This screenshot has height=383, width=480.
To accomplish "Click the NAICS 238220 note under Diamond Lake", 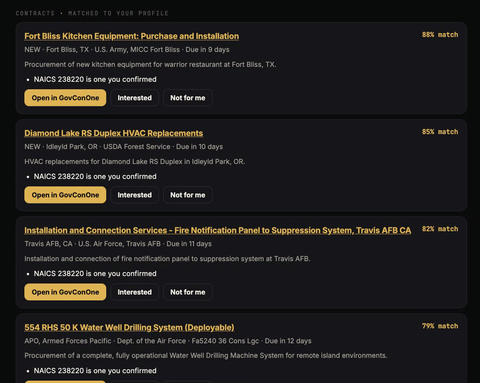I will [95, 177].
